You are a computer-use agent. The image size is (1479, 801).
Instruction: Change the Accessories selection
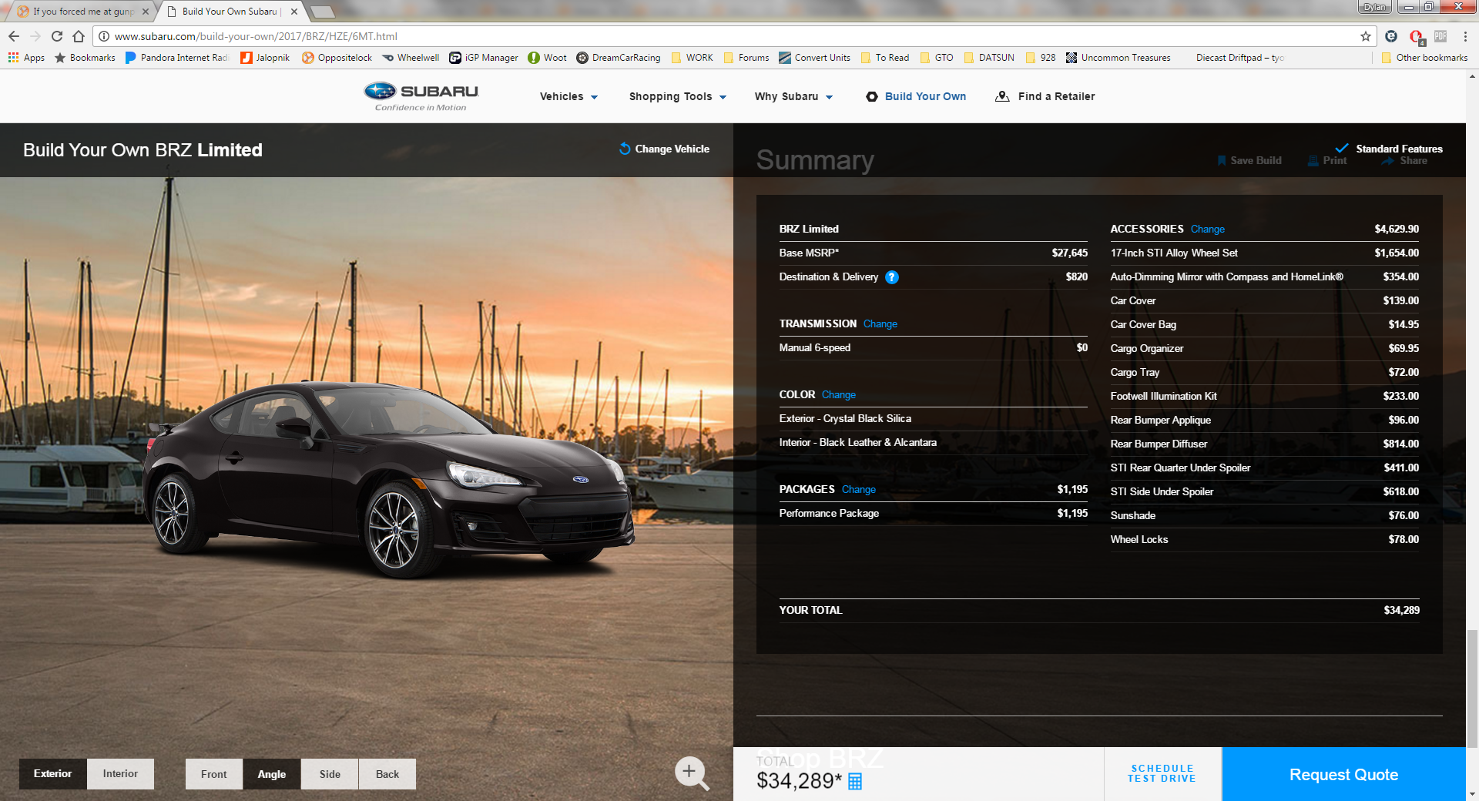[x=1207, y=229]
